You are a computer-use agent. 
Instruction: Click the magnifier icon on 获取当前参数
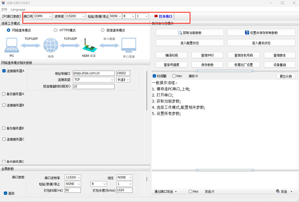[180, 33]
